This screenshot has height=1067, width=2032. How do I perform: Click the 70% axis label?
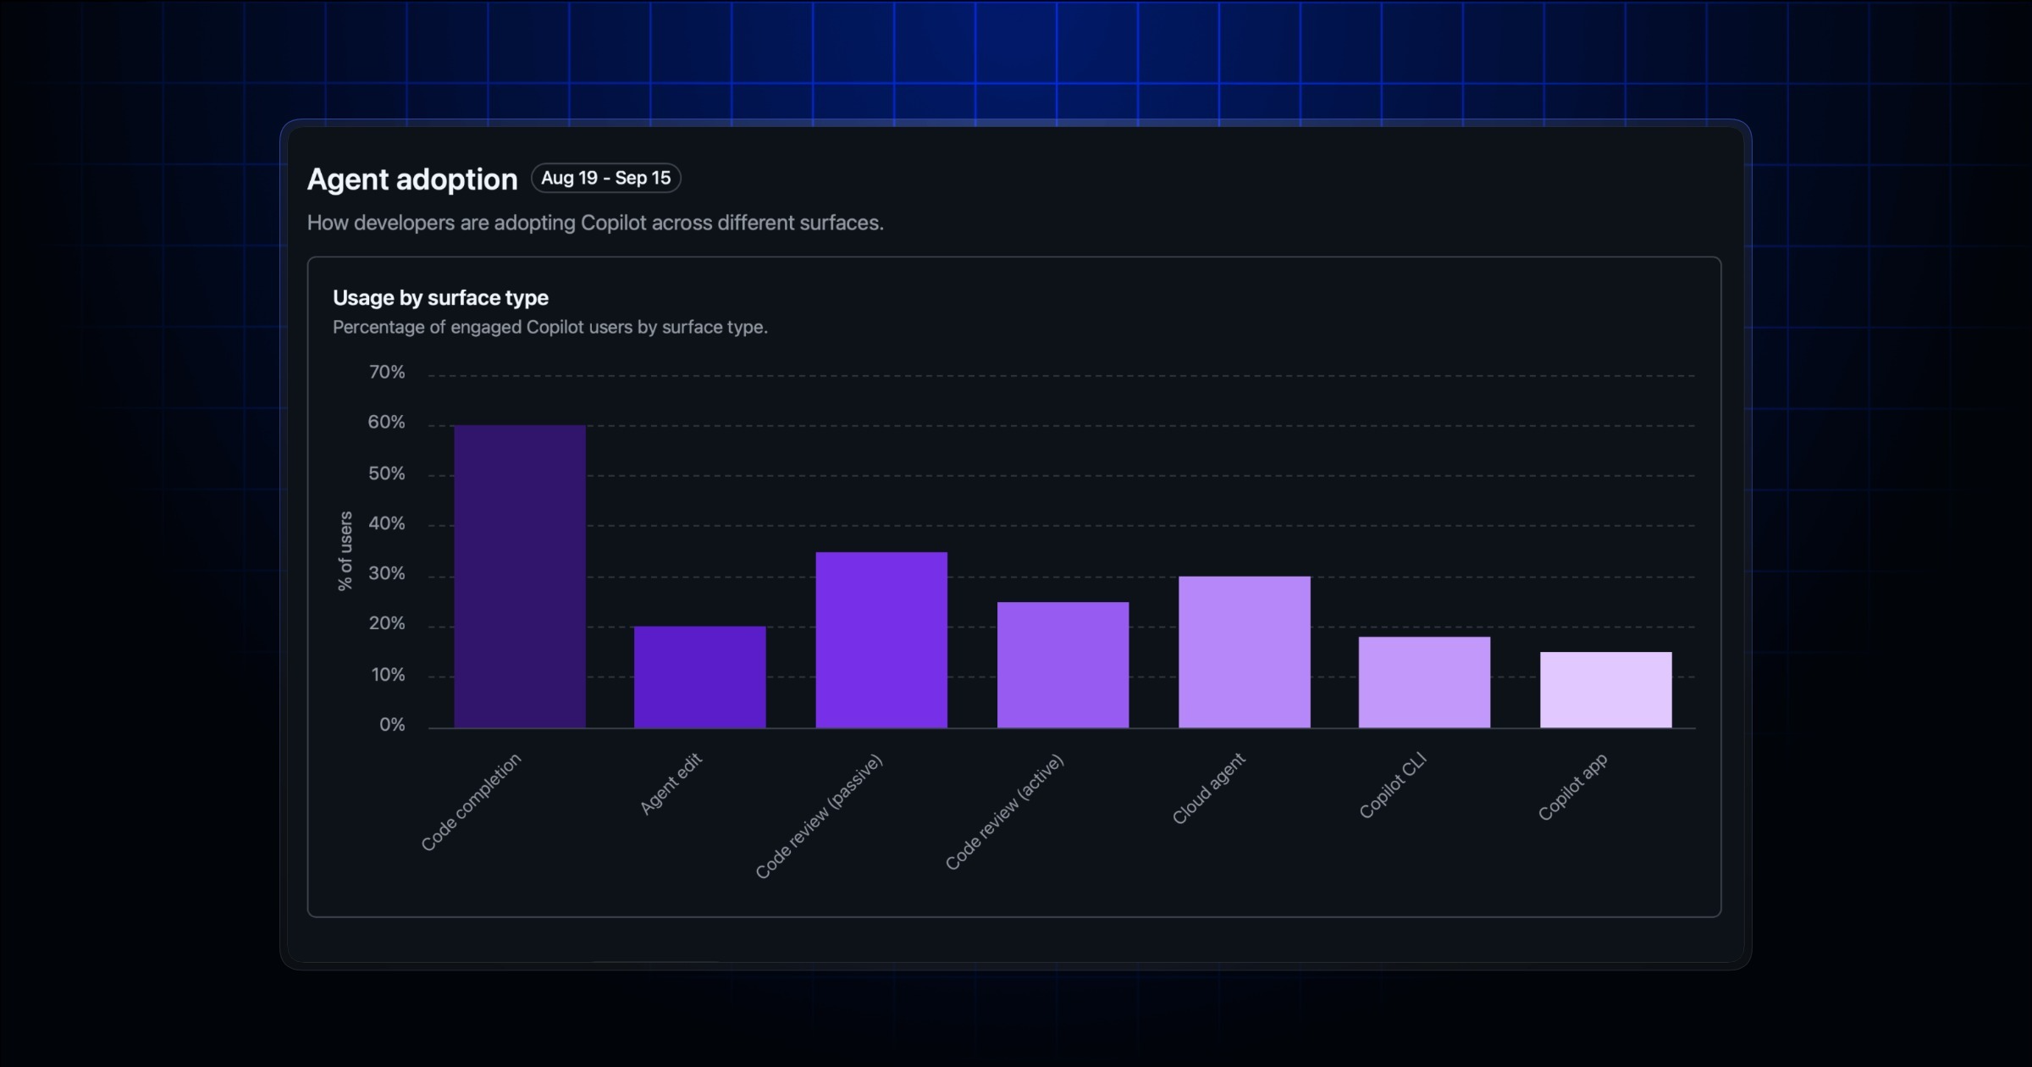[x=387, y=373]
